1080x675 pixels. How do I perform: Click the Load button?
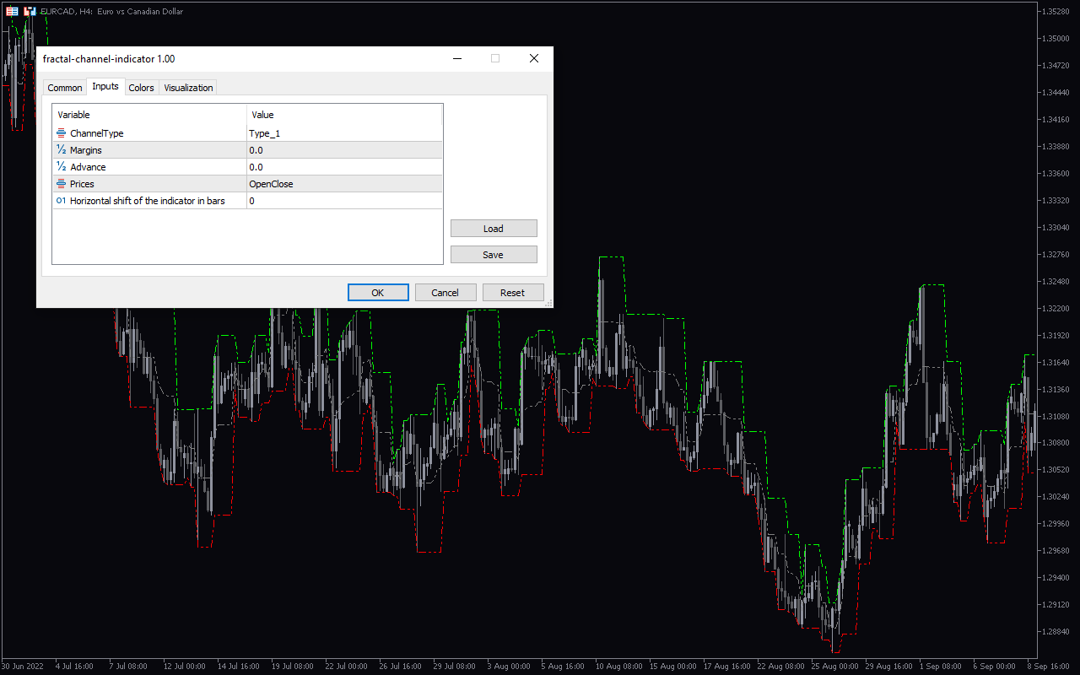click(494, 229)
